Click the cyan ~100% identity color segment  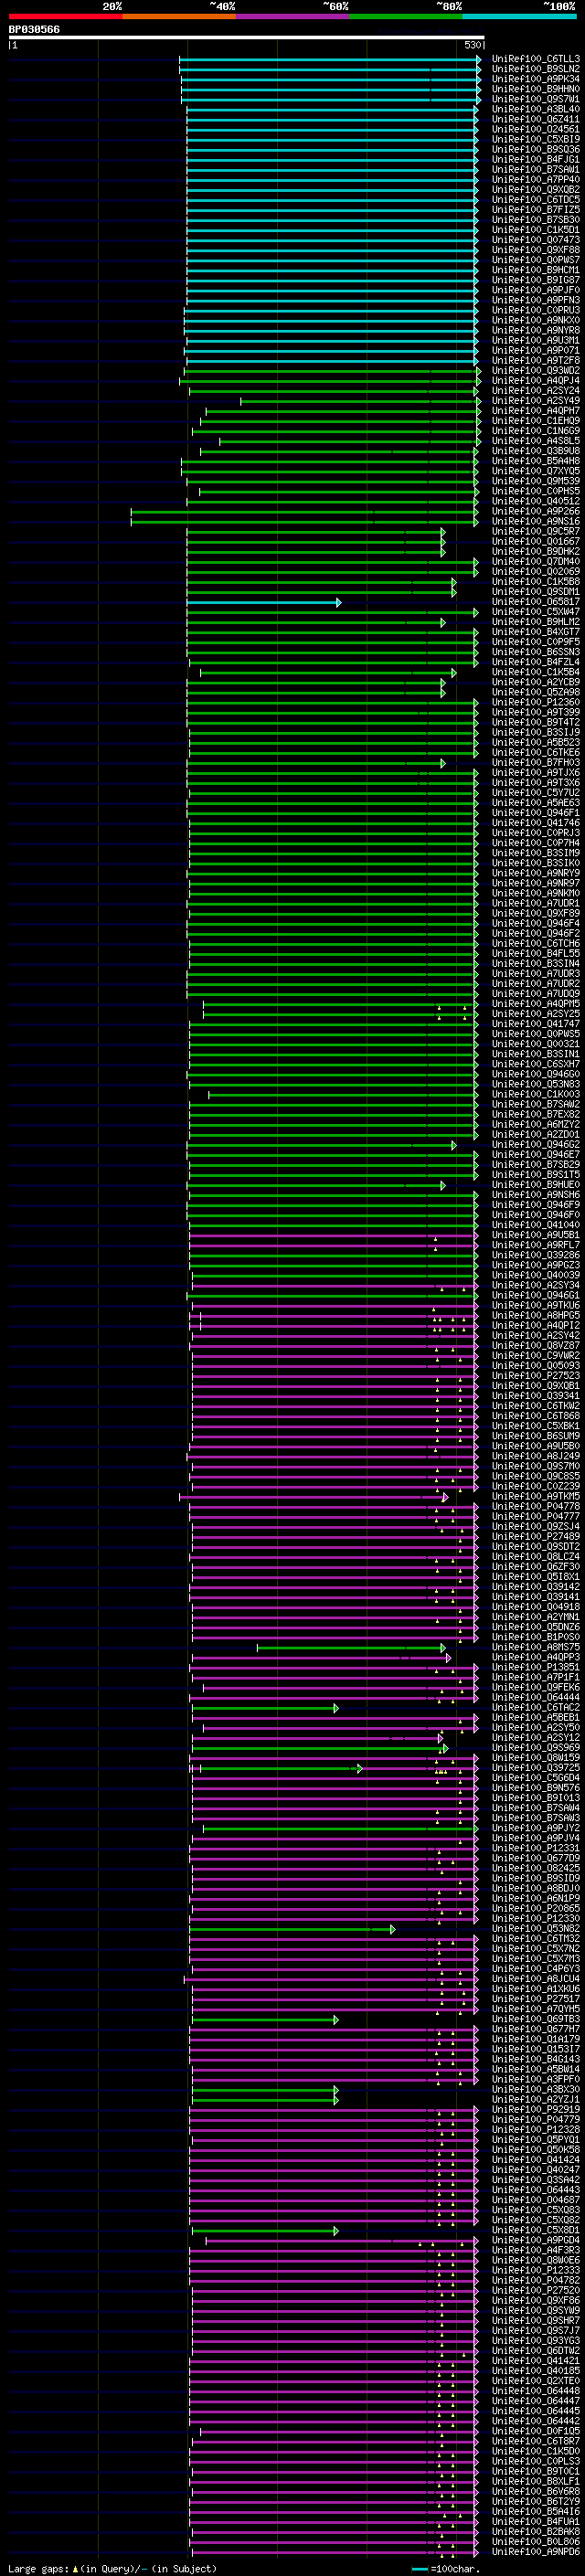[519, 16]
